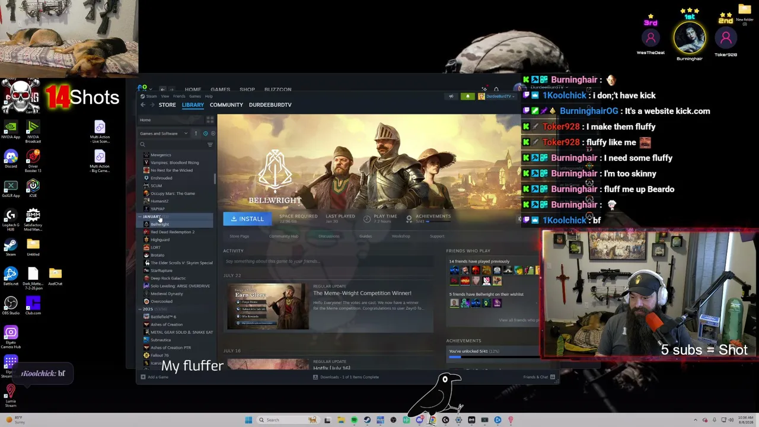
Task: Open the Games menu in Steam
Action: point(194,96)
